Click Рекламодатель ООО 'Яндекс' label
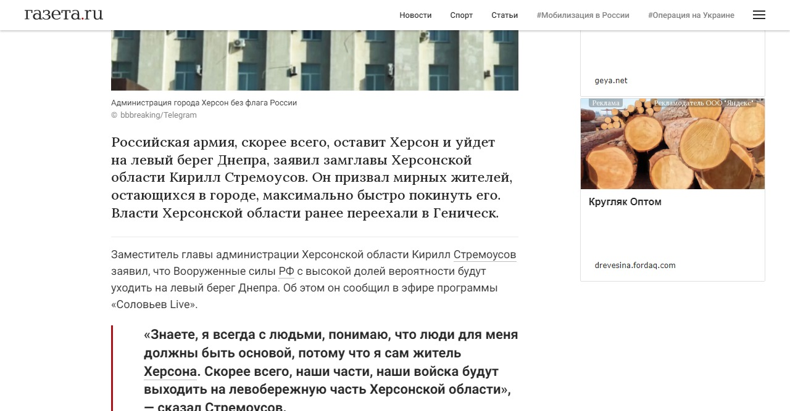Image resolution: width=790 pixels, height=411 pixels. tap(704, 103)
